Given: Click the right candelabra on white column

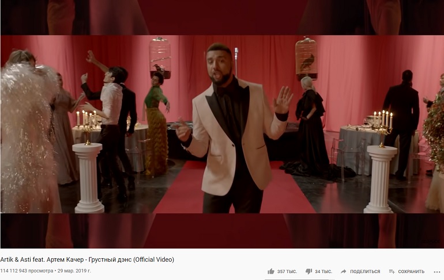Looking at the screenshot, I should (x=382, y=128).
